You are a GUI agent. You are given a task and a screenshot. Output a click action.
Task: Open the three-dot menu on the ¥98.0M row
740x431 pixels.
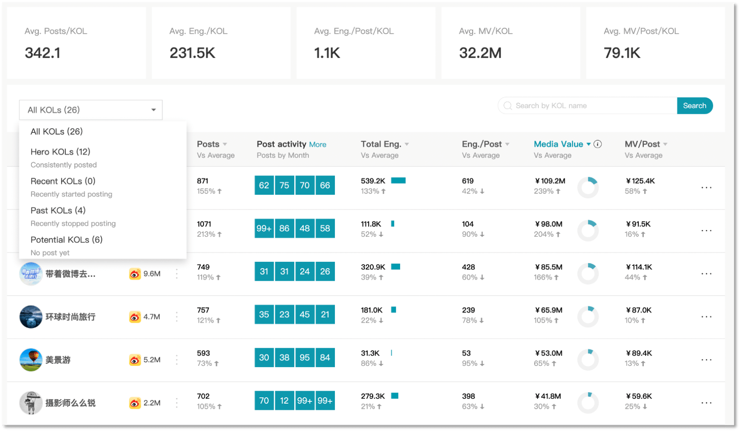coord(706,231)
